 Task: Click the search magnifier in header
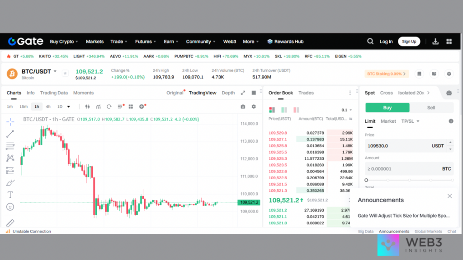(370, 42)
